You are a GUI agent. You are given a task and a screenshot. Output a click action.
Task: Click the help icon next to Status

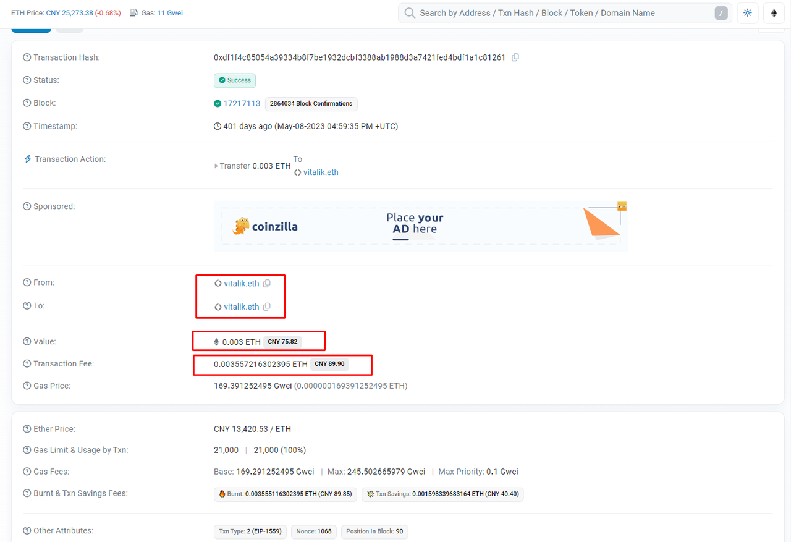tap(27, 80)
